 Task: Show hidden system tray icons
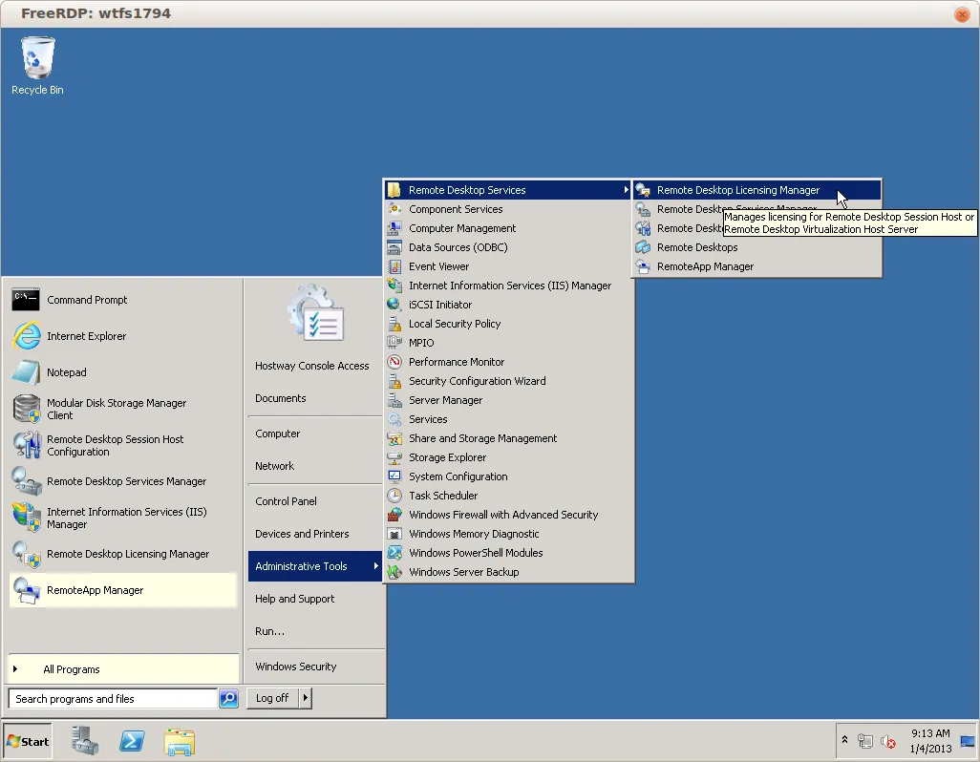[x=844, y=741]
